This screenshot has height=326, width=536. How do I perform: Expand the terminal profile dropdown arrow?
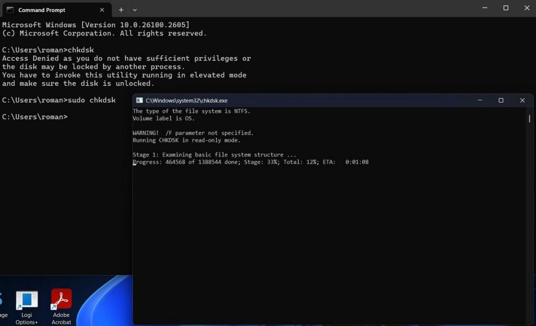point(135,10)
